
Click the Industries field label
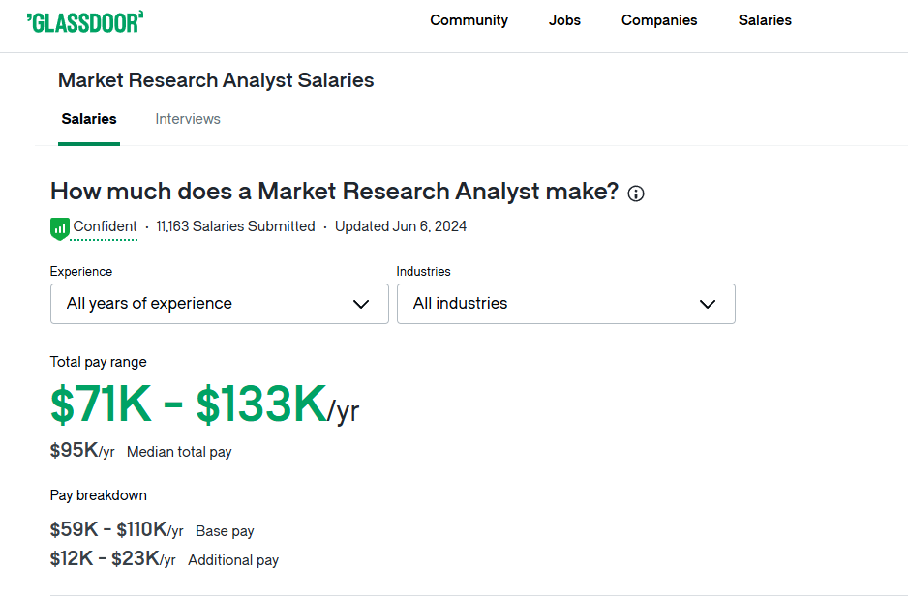coord(423,272)
